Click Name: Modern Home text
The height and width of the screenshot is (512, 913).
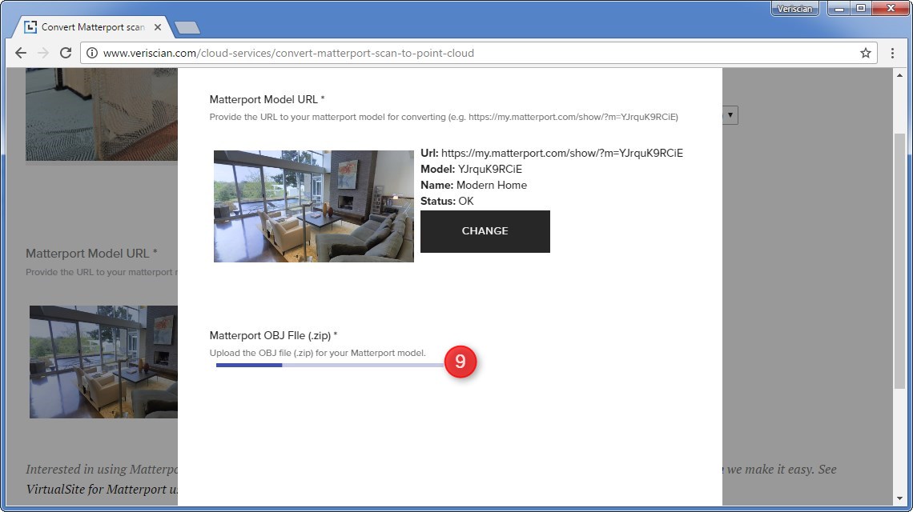coord(473,185)
